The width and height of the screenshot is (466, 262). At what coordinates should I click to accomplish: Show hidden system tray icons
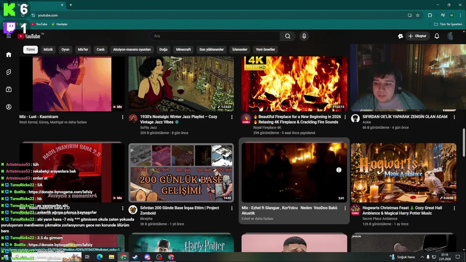click(x=422, y=257)
